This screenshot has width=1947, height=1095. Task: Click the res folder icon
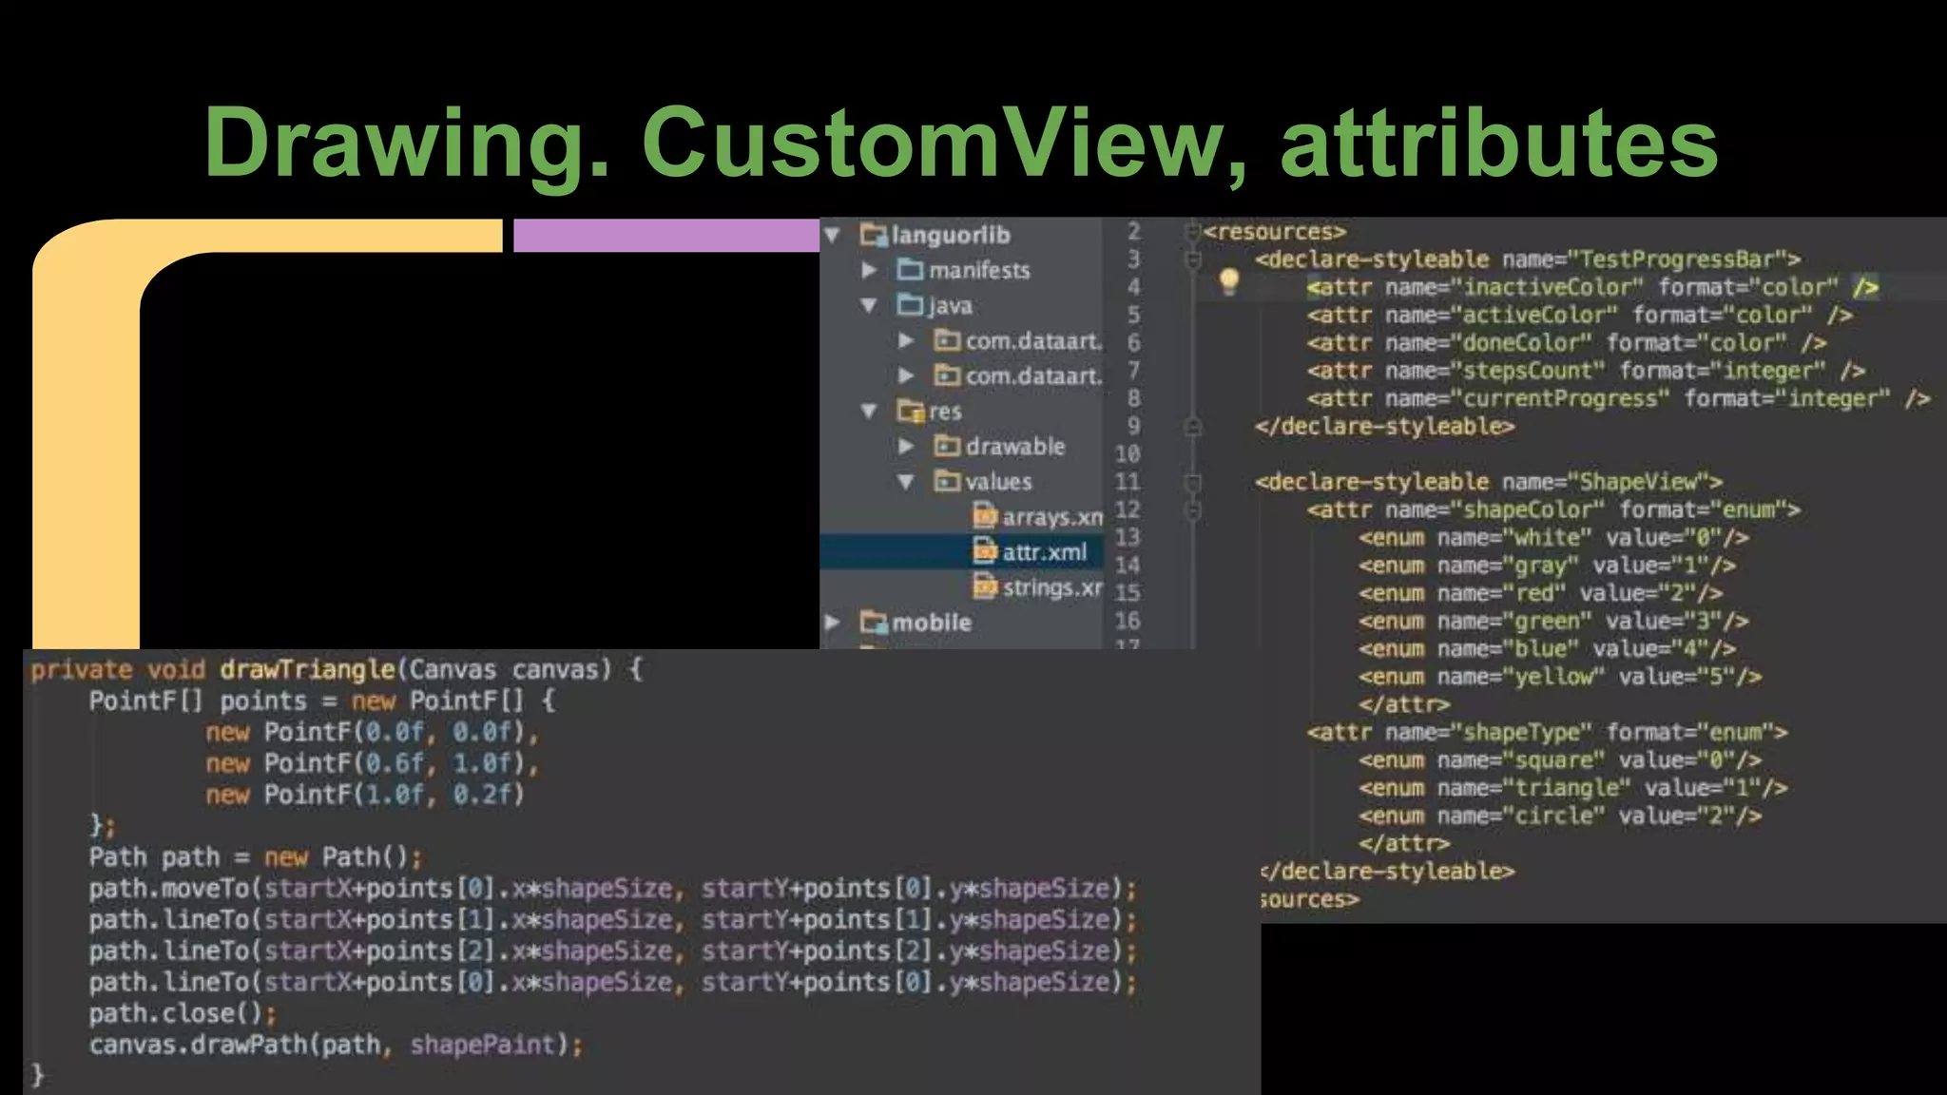coord(911,411)
